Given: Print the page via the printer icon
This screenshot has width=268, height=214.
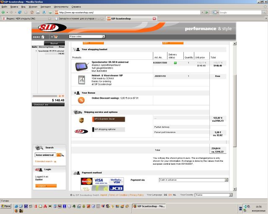Looking at the screenshot, I should (38, 12).
